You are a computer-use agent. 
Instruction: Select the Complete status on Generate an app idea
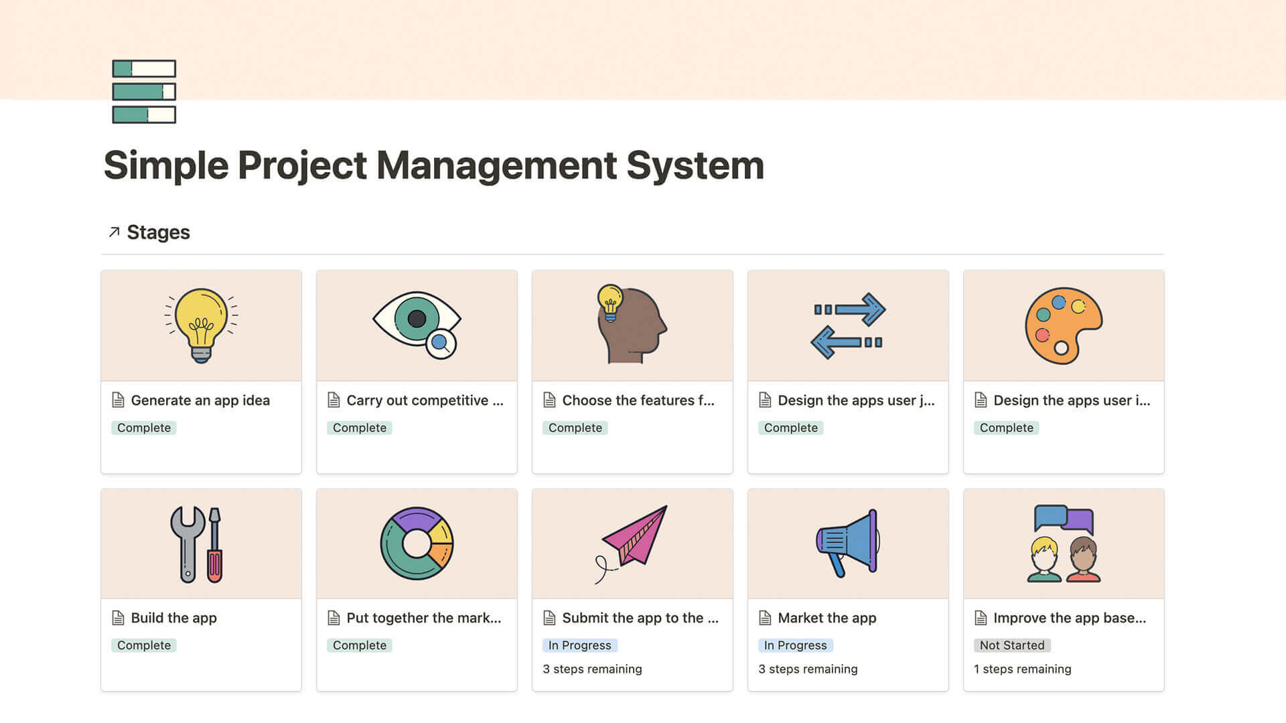point(143,427)
